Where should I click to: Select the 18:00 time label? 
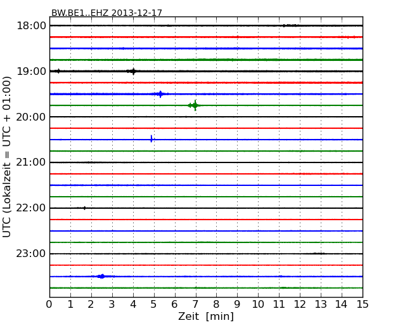point(31,26)
